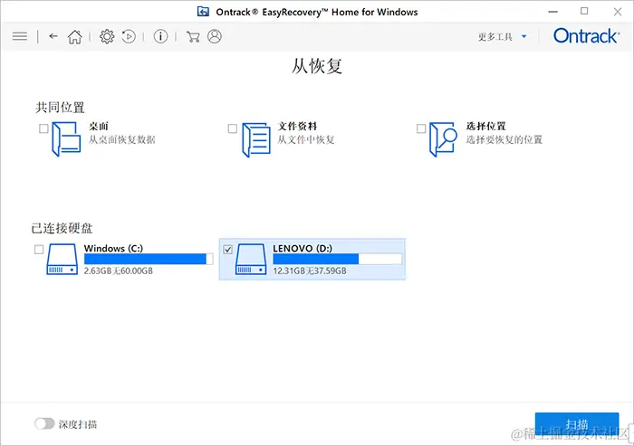Open the info icon

[x=160, y=37]
